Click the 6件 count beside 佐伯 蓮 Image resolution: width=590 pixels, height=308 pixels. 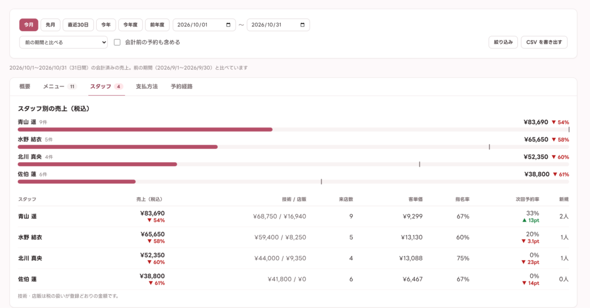pyautogui.click(x=43, y=174)
